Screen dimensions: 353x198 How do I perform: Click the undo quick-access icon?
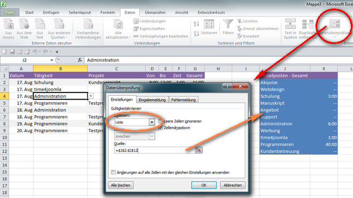coord(35,52)
